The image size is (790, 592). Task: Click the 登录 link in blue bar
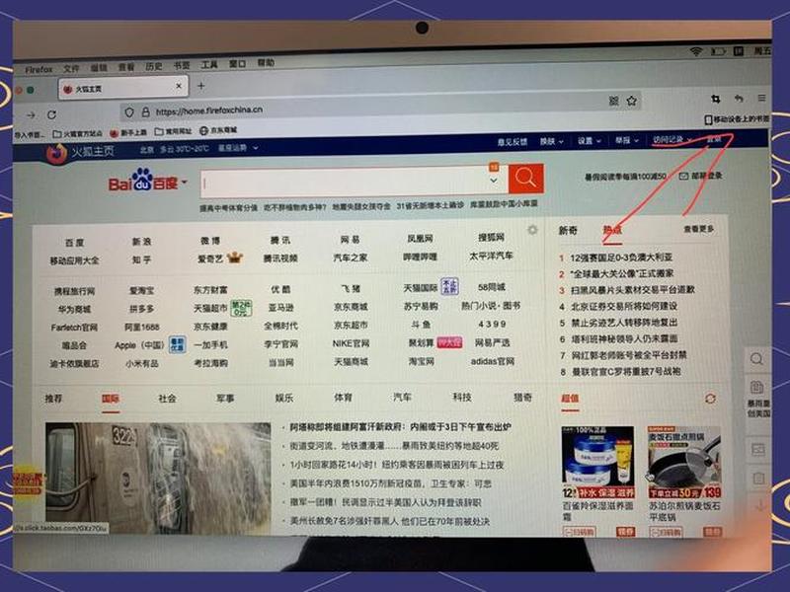click(714, 139)
